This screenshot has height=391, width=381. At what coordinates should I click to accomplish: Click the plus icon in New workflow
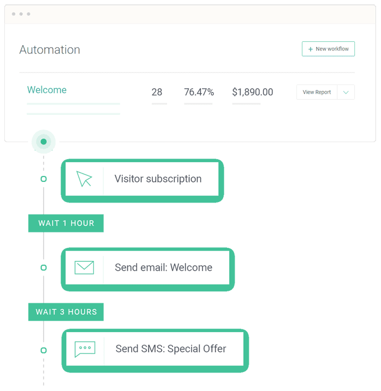point(310,49)
